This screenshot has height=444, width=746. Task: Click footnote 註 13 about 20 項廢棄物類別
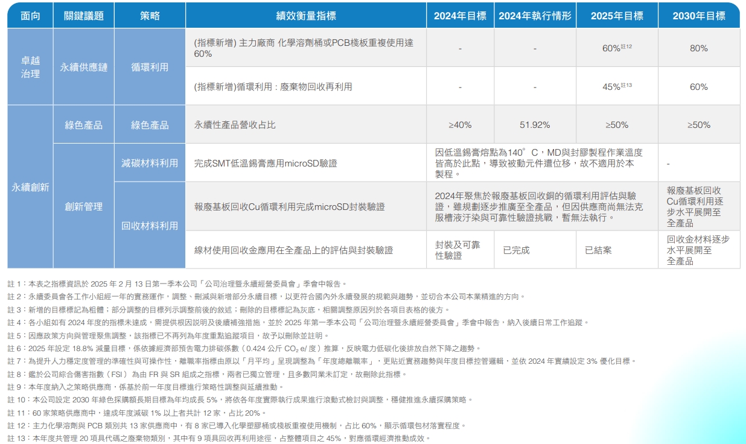tap(219, 439)
